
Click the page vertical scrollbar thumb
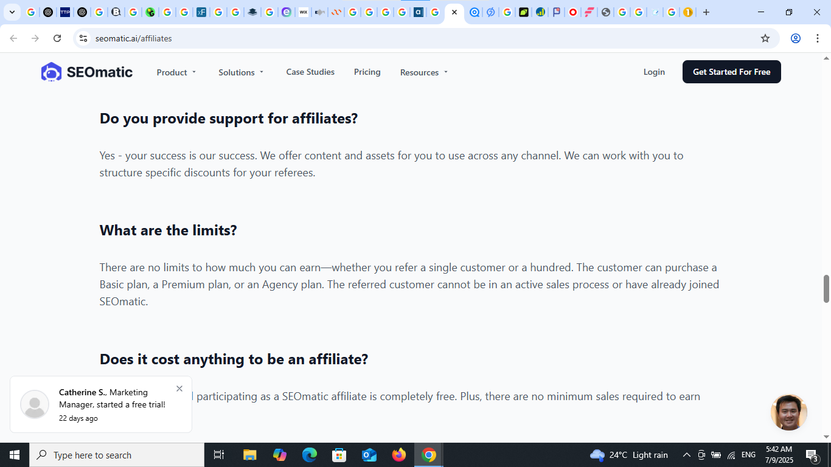[826, 288]
